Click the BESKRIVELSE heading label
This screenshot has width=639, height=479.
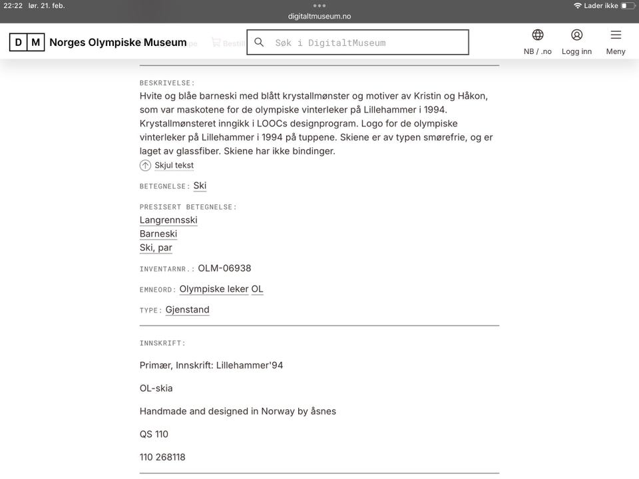tap(167, 83)
